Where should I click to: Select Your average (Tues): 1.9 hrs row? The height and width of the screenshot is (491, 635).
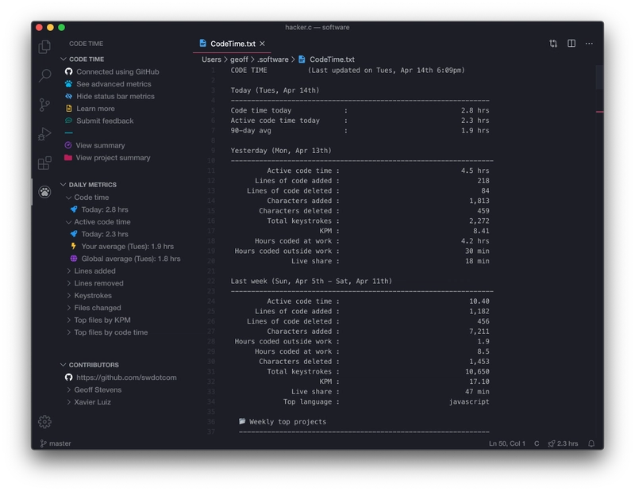127,246
